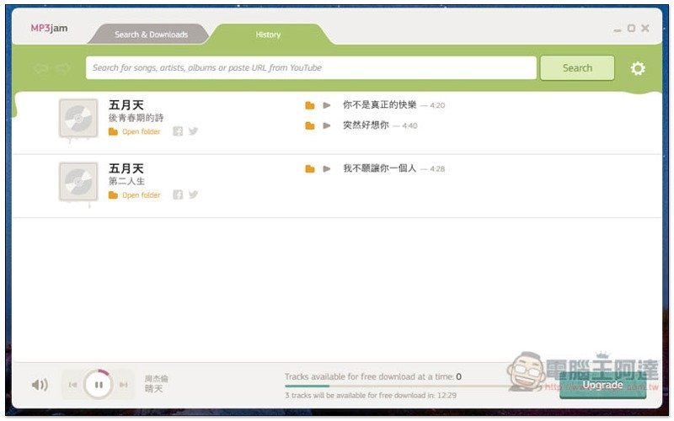The height and width of the screenshot is (421, 674).
Task: Click now playing artist 周杰倫
Action: pyautogui.click(x=156, y=378)
